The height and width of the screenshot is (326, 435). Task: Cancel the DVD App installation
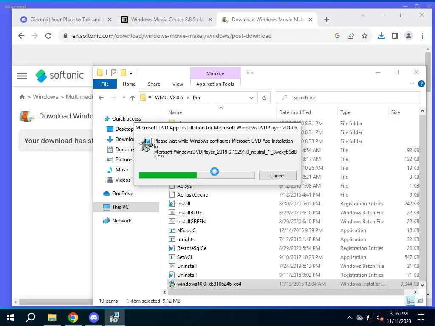(277, 175)
